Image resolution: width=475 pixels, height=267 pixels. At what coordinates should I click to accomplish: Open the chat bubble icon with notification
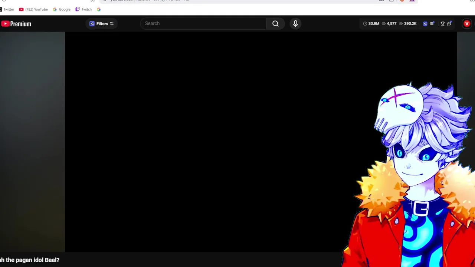(449, 24)
